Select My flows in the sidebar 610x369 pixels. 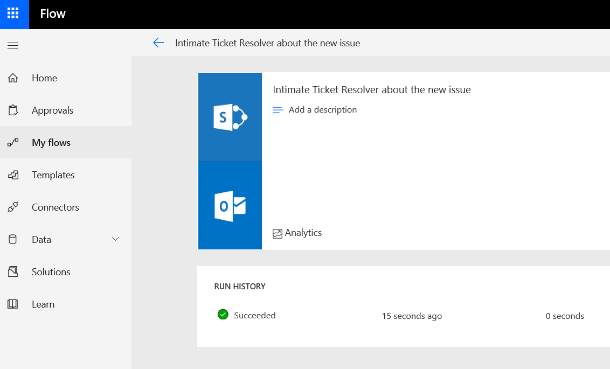66,142
